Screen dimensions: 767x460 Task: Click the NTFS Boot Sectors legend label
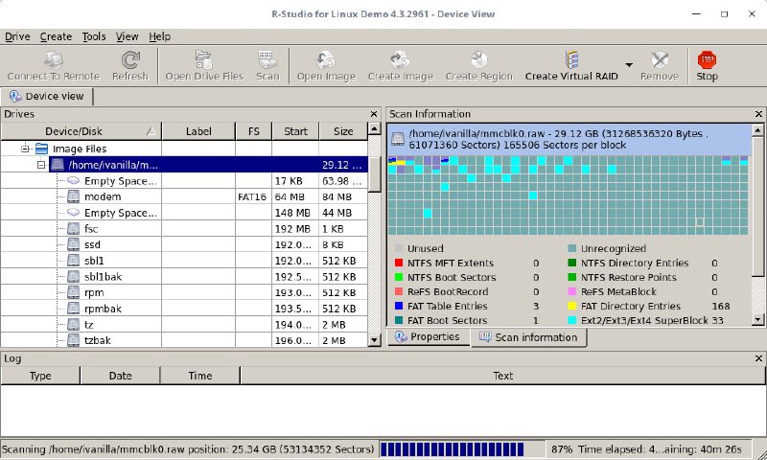[452, 277]
